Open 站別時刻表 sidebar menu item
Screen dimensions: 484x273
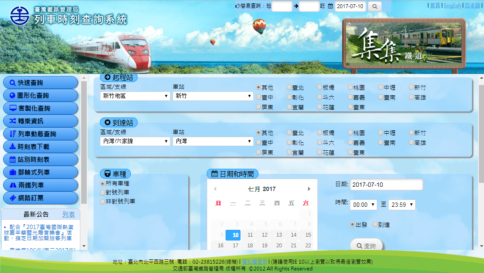[x=41, y=160]
